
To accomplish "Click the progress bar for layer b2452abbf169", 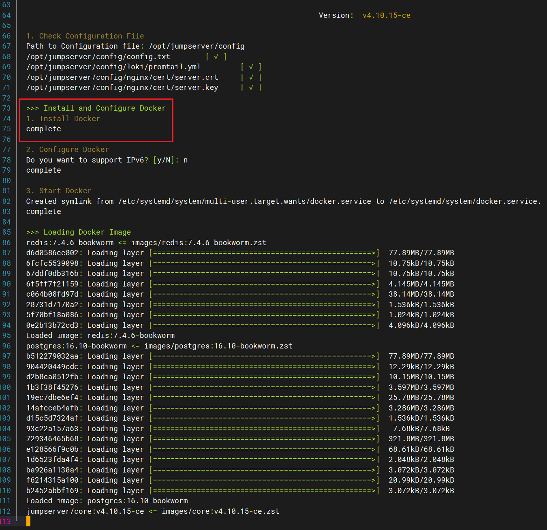I will click(264, 491).
